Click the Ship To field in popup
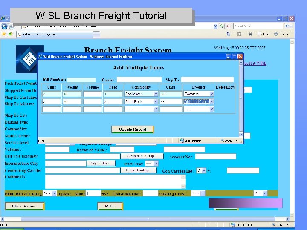The image size is (307, 230). point(207,80)
